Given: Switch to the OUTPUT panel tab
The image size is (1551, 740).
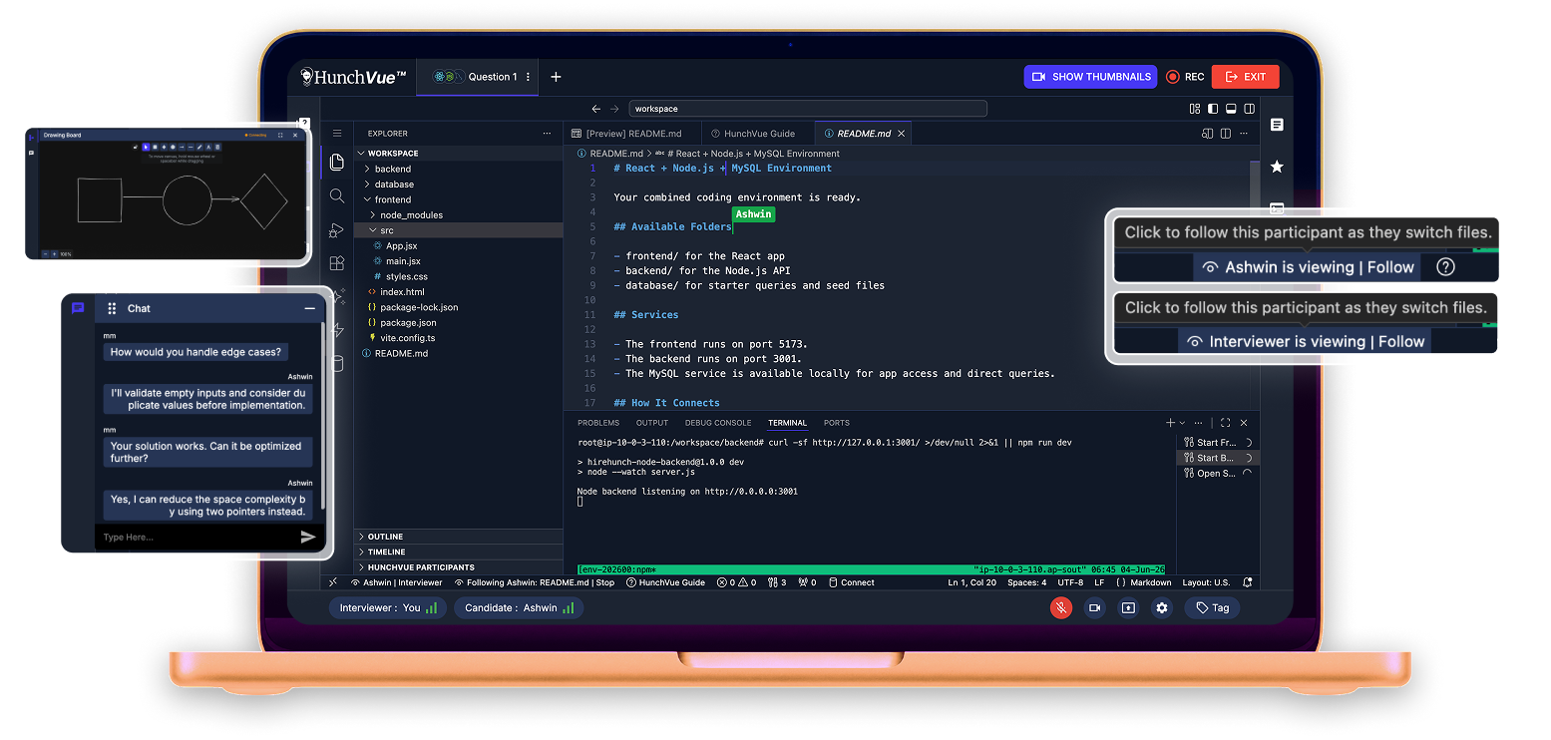Looking at the screenshot, I should click(652, 423).
